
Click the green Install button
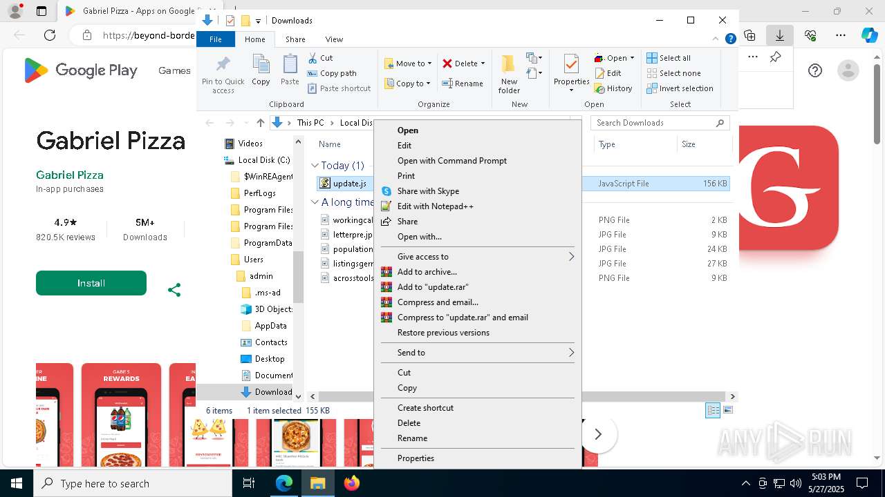point(91,283)
